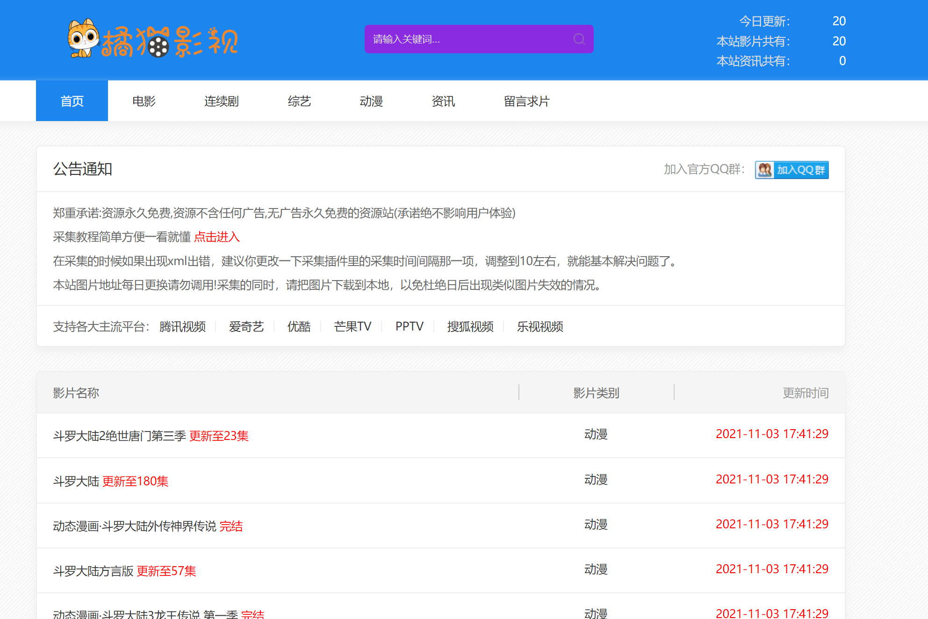Click the search magnifier icon
928x619 pixels.
(x=579, y=39)
